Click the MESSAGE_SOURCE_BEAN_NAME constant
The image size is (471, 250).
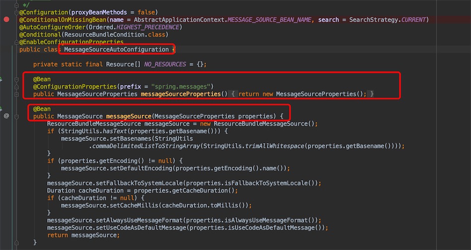[x=270, y=20]
